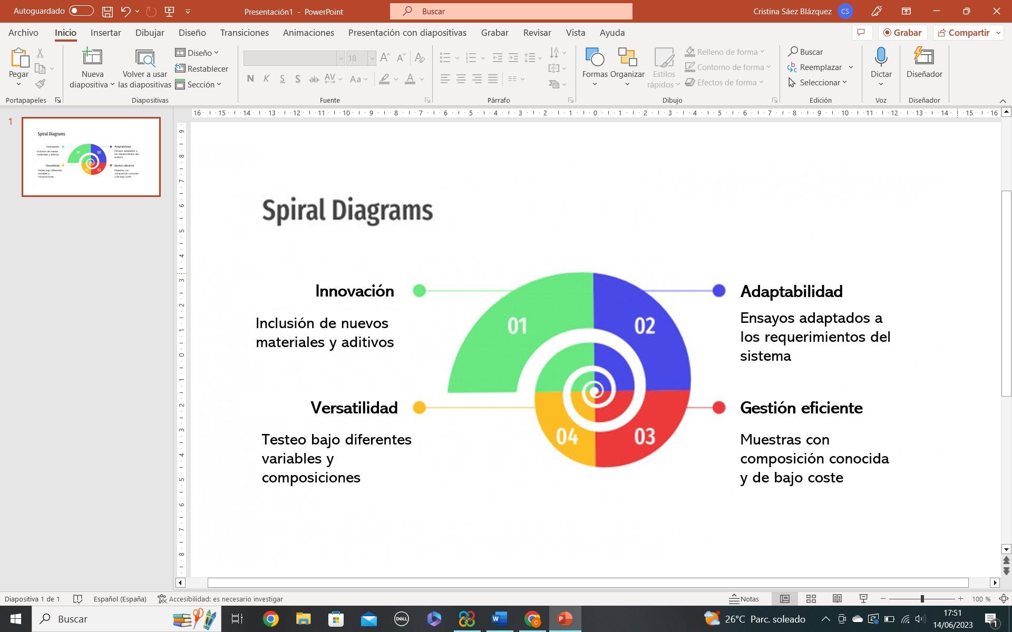Click the Compartir button
This screenshot has height=632, width=1012.
coord(964,33)
